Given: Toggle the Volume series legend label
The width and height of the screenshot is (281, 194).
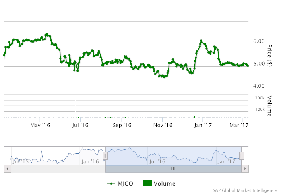Looking at the screenshot, I should [x=165, y=184].
